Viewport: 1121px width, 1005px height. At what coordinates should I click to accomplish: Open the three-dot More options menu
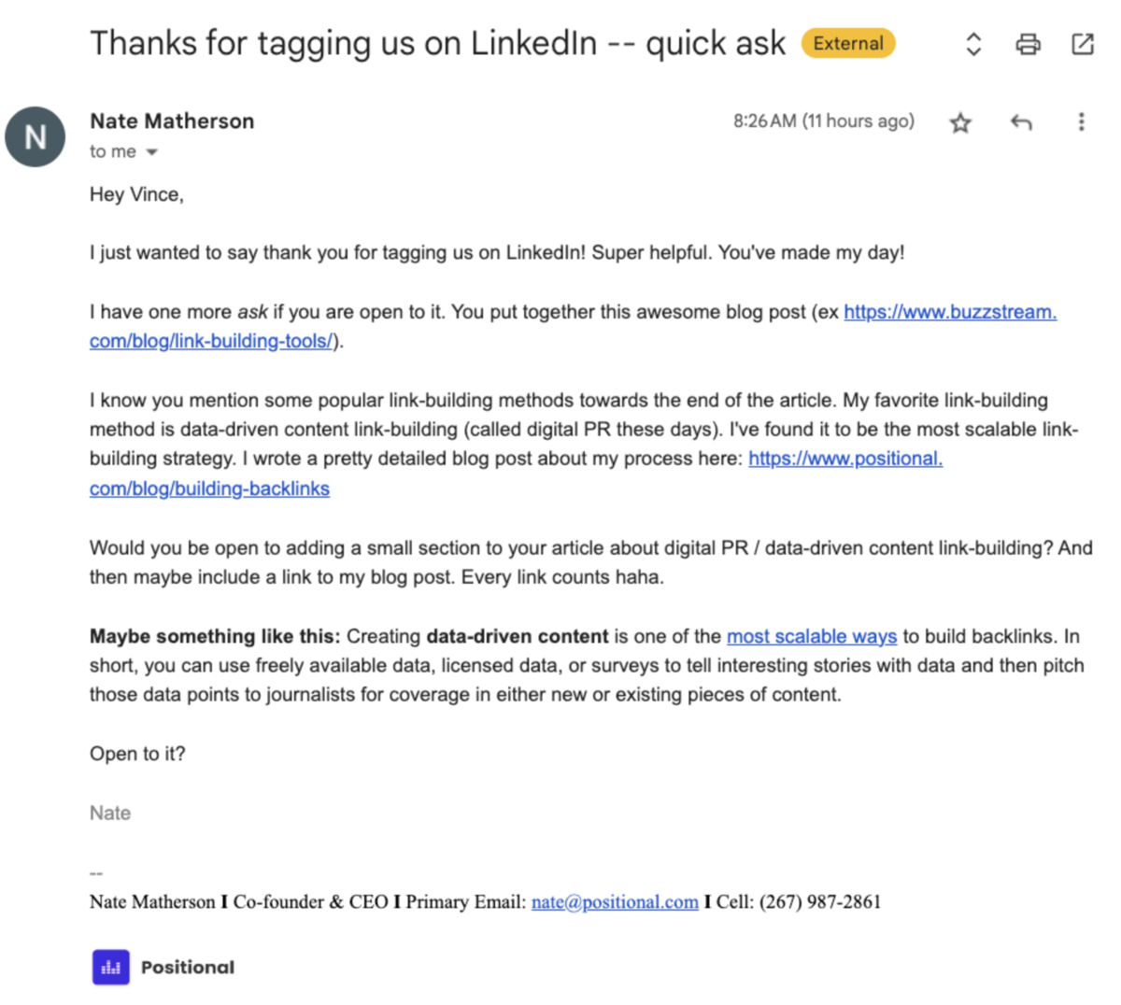click(1081, 121)
